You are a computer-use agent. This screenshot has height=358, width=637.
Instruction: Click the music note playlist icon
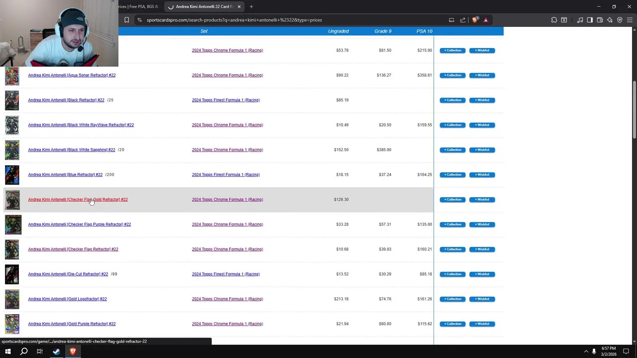pyautogui.click(x=580, y=20)
